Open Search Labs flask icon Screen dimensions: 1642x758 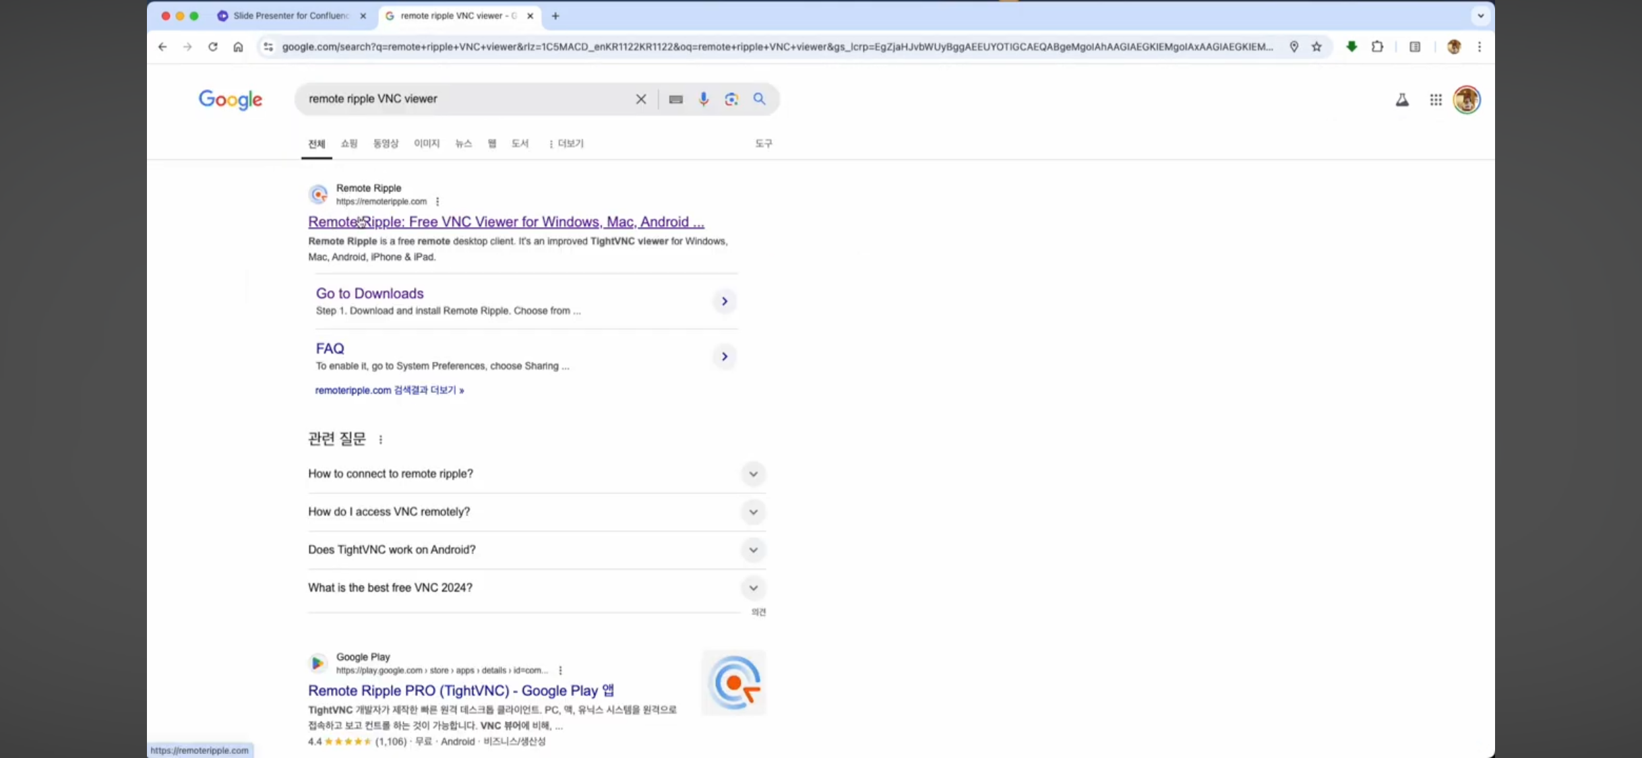point(1401,100)
